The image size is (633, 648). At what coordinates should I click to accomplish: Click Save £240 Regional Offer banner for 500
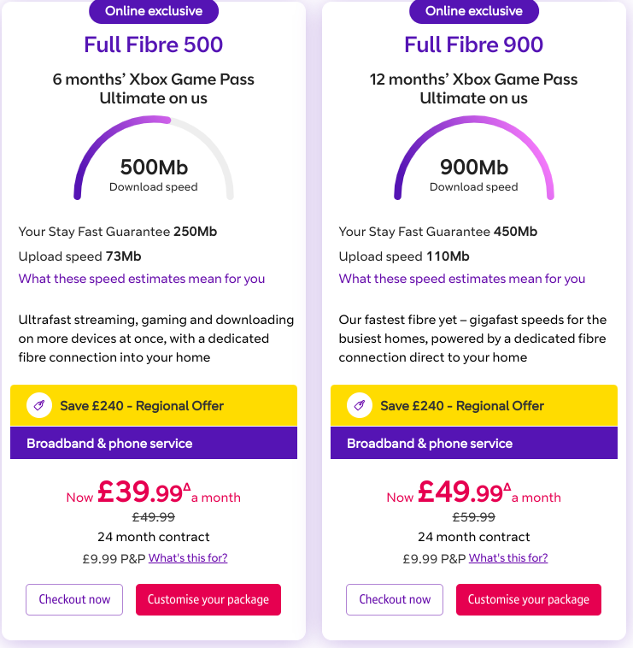click(154, 405)
